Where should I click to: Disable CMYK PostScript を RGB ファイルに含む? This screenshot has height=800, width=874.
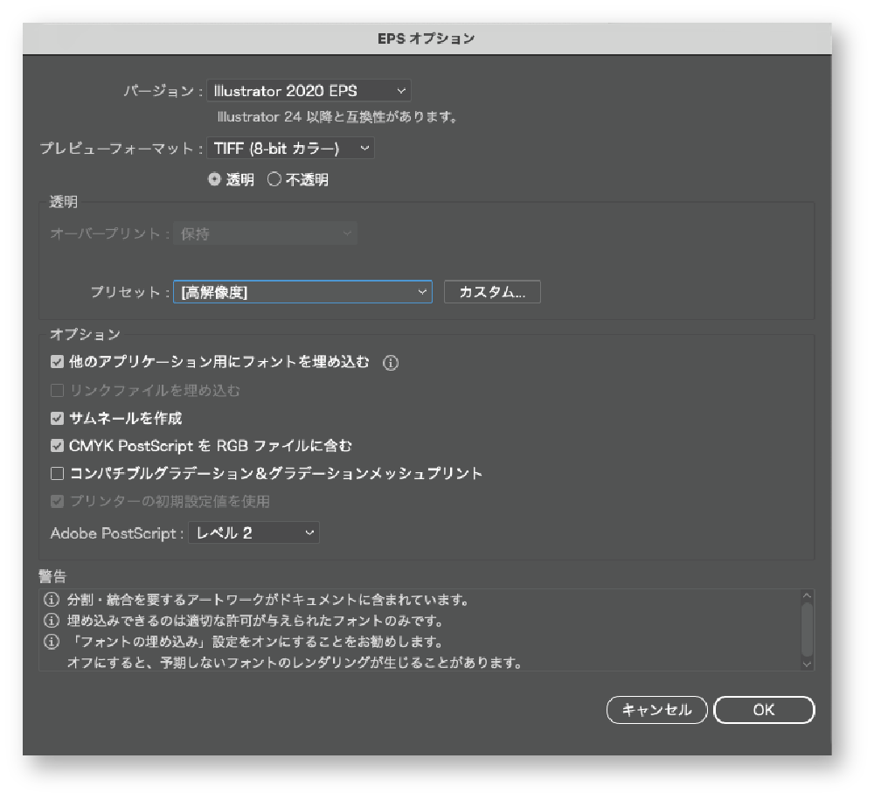pos(58,446)
